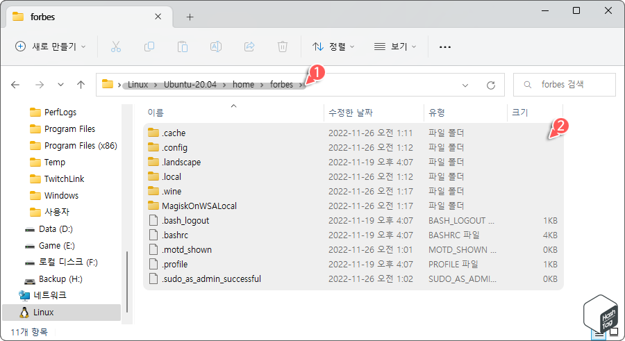The image size is (625, 341).
Task: Click forbes in the breadcrumb path
Action: tap(281, 85)
